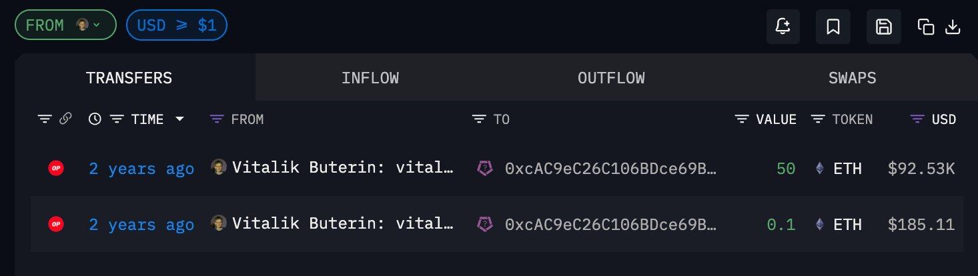978x276 pixels.
Task: Toggle the TO column filter
Action: coord(479,119)
